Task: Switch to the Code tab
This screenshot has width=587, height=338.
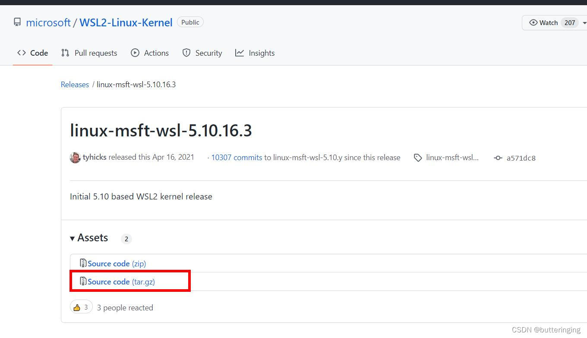Action: tap(33, 53)
